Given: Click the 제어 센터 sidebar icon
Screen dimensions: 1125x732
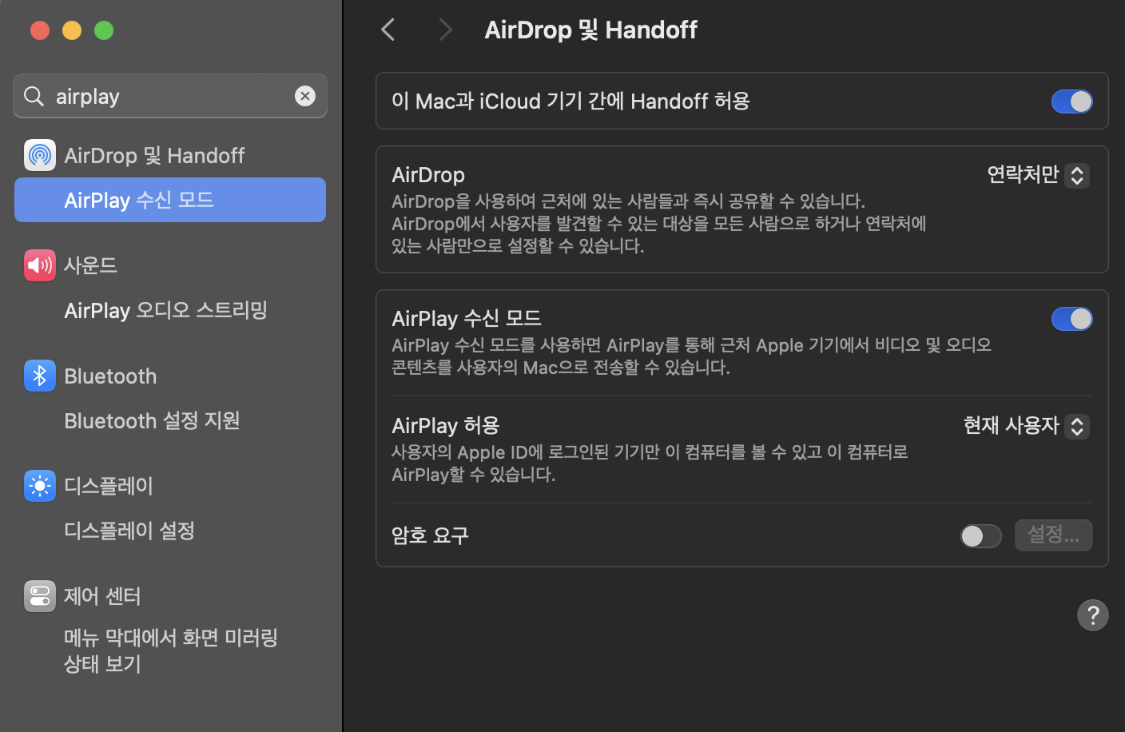Looking at the screenshot, I should pos(40,596).
